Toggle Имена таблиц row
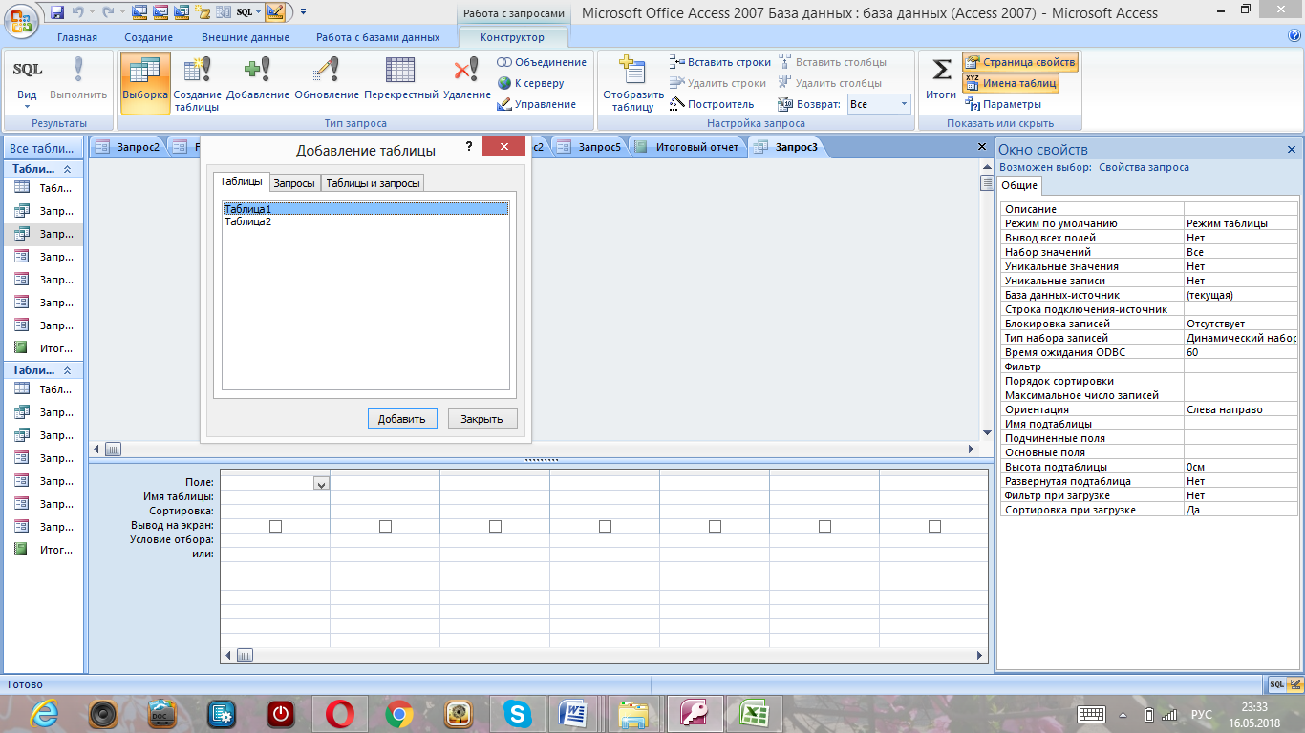The height and width of the screenshot is (733, 1305). (x=1011, y=83)
